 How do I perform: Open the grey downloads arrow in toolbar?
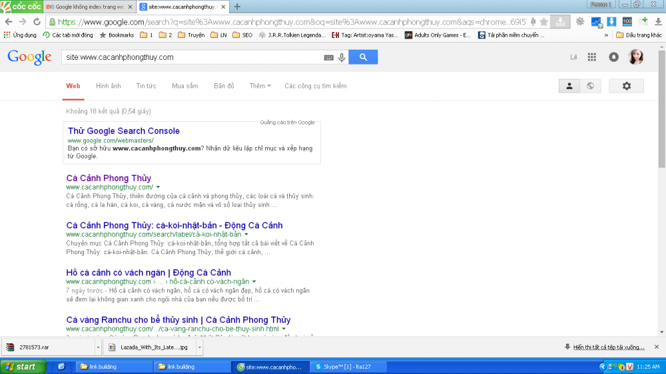658,22
